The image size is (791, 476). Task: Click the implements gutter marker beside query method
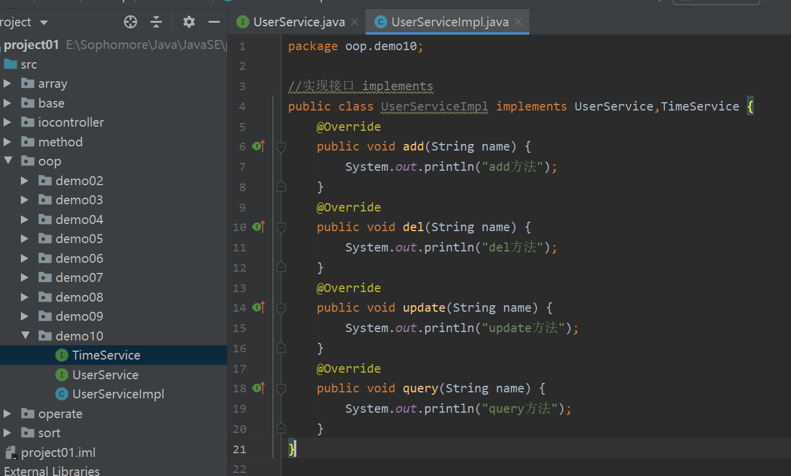pos(258,388)
